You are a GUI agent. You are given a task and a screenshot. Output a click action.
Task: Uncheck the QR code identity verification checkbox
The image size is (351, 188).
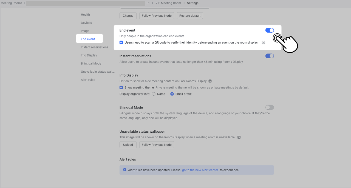(121, 42)
